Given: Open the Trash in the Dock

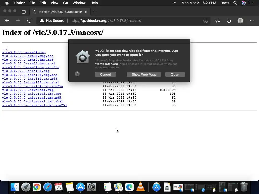Looking at the screenshot, I should tap(244, 187).
